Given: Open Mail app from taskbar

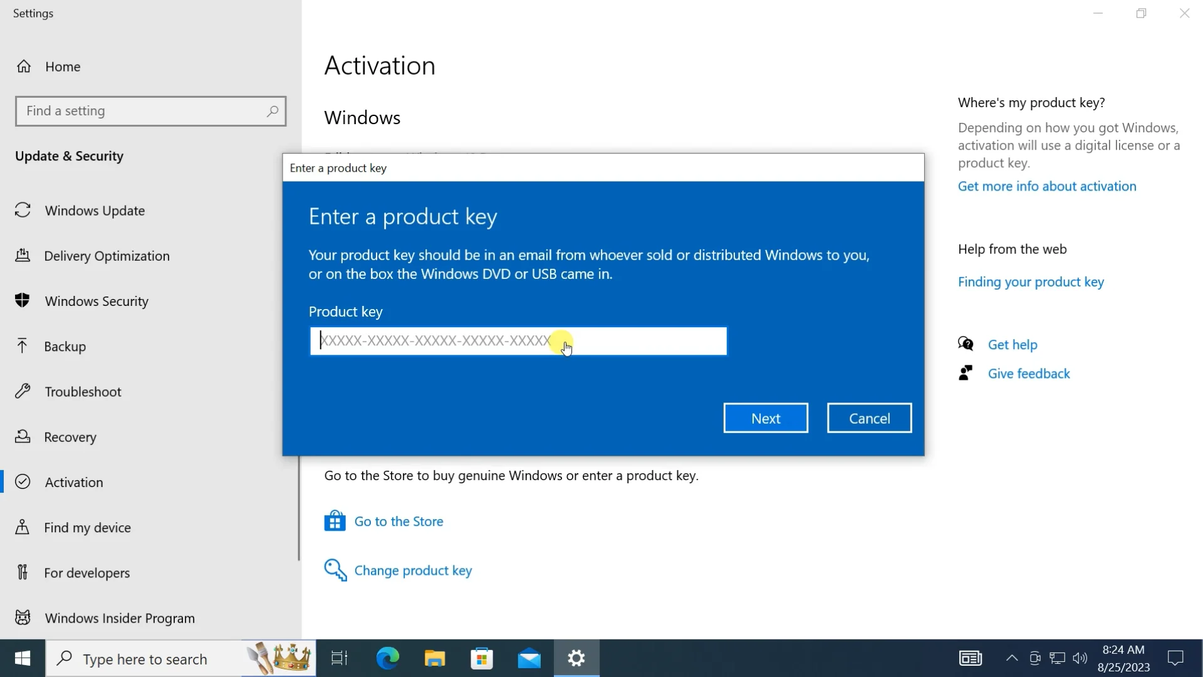Looking at the screenshot, I should 529,658.
